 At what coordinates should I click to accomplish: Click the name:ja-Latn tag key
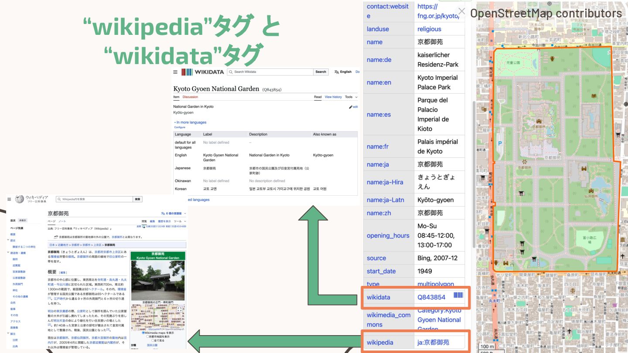(386, 200)
